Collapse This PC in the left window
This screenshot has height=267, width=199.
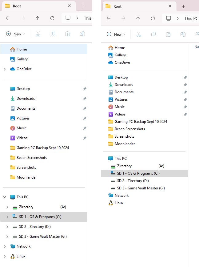(x=5, y=197)
